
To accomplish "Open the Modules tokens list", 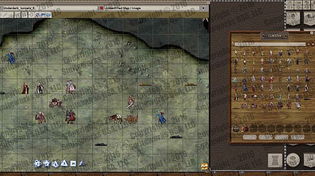I will click(281, 138).
